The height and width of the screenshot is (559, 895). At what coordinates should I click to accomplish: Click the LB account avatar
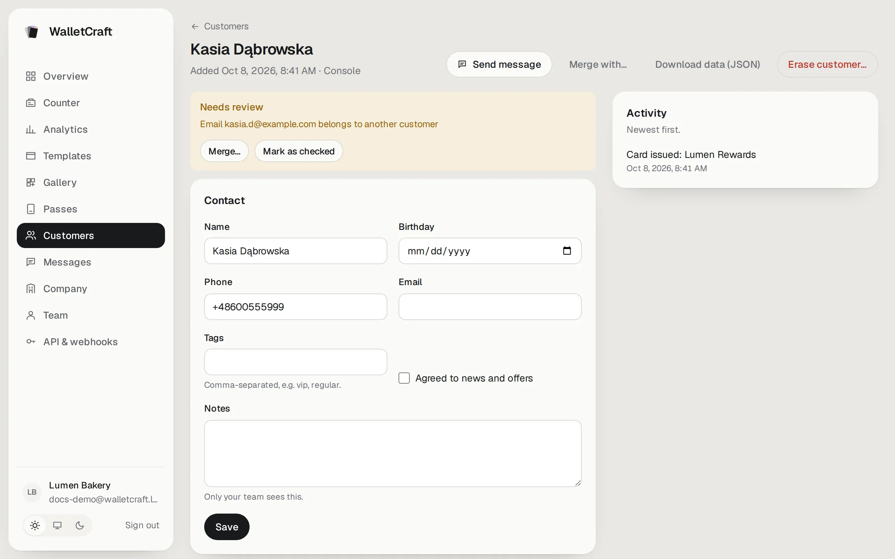pos(32,492)
